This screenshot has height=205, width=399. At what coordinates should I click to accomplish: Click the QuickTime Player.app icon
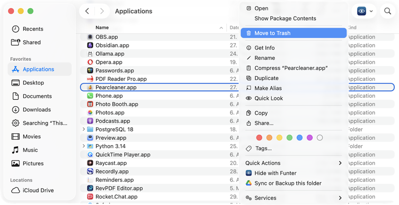(x=90, y=155)
